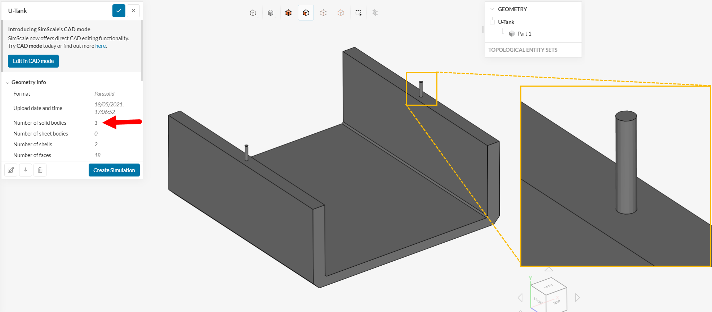Click the 'Introducing SimScale's CAD mode' heading
Image resolution: width=712 pixels, height=312 pixels.
49,29
